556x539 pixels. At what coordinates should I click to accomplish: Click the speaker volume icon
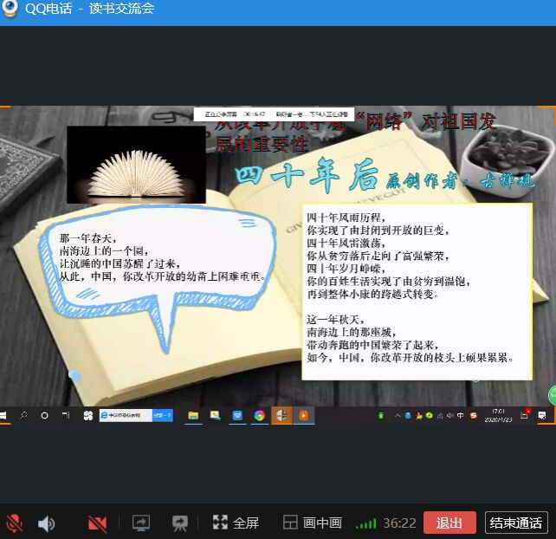coord(46,523)
